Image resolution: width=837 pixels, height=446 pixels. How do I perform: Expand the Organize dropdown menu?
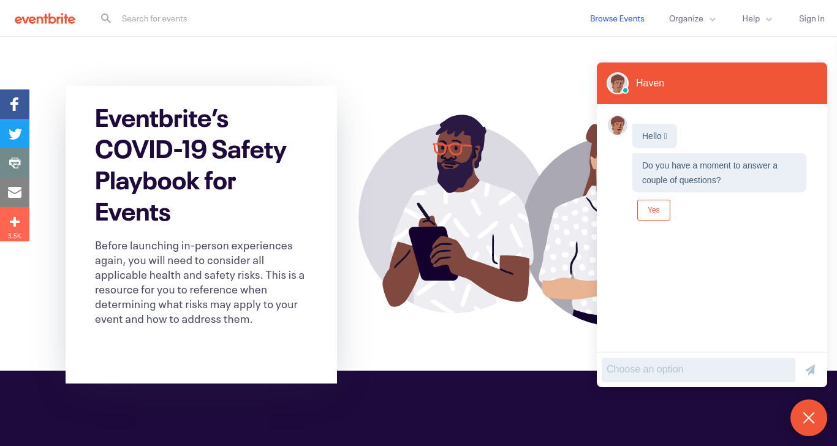tap(692, 18)
